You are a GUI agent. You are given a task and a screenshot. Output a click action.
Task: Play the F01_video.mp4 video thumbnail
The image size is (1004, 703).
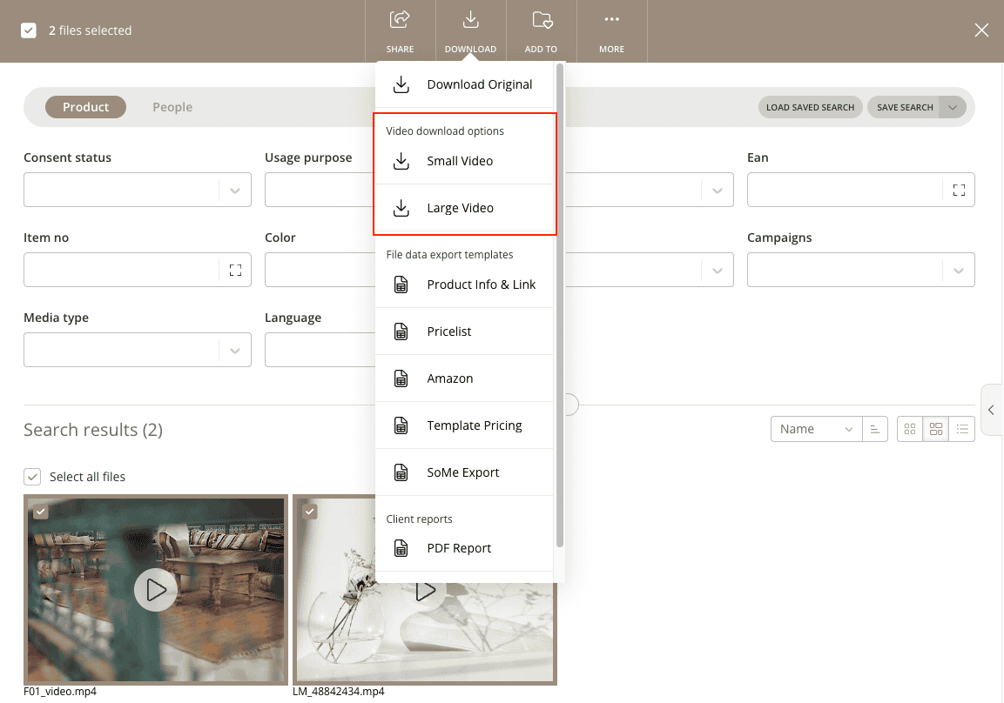pyautogui.click(x=155, y=590)
